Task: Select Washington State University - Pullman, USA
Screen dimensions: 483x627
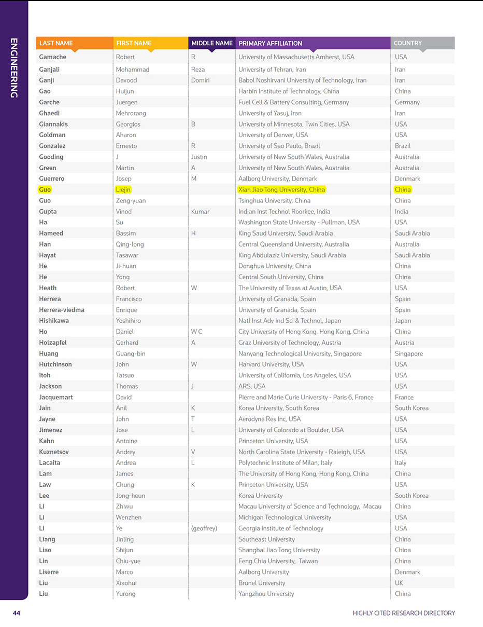Action: (299, 222)
